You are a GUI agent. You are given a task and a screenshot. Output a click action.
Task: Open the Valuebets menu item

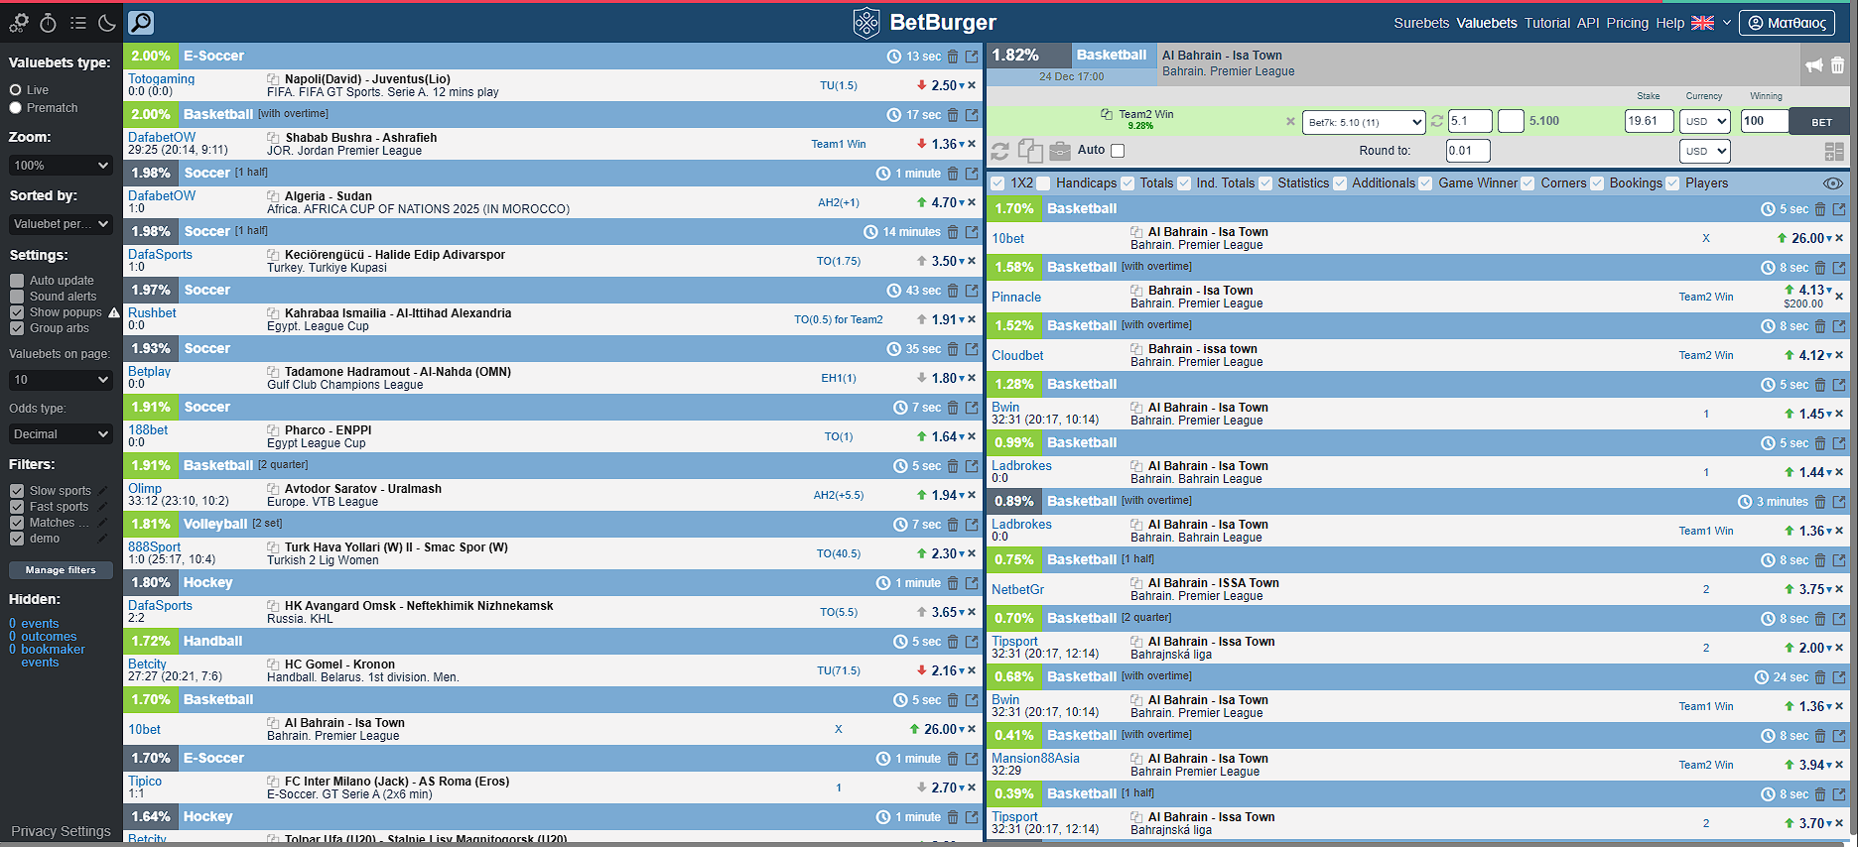click(x=1487, y=23)
